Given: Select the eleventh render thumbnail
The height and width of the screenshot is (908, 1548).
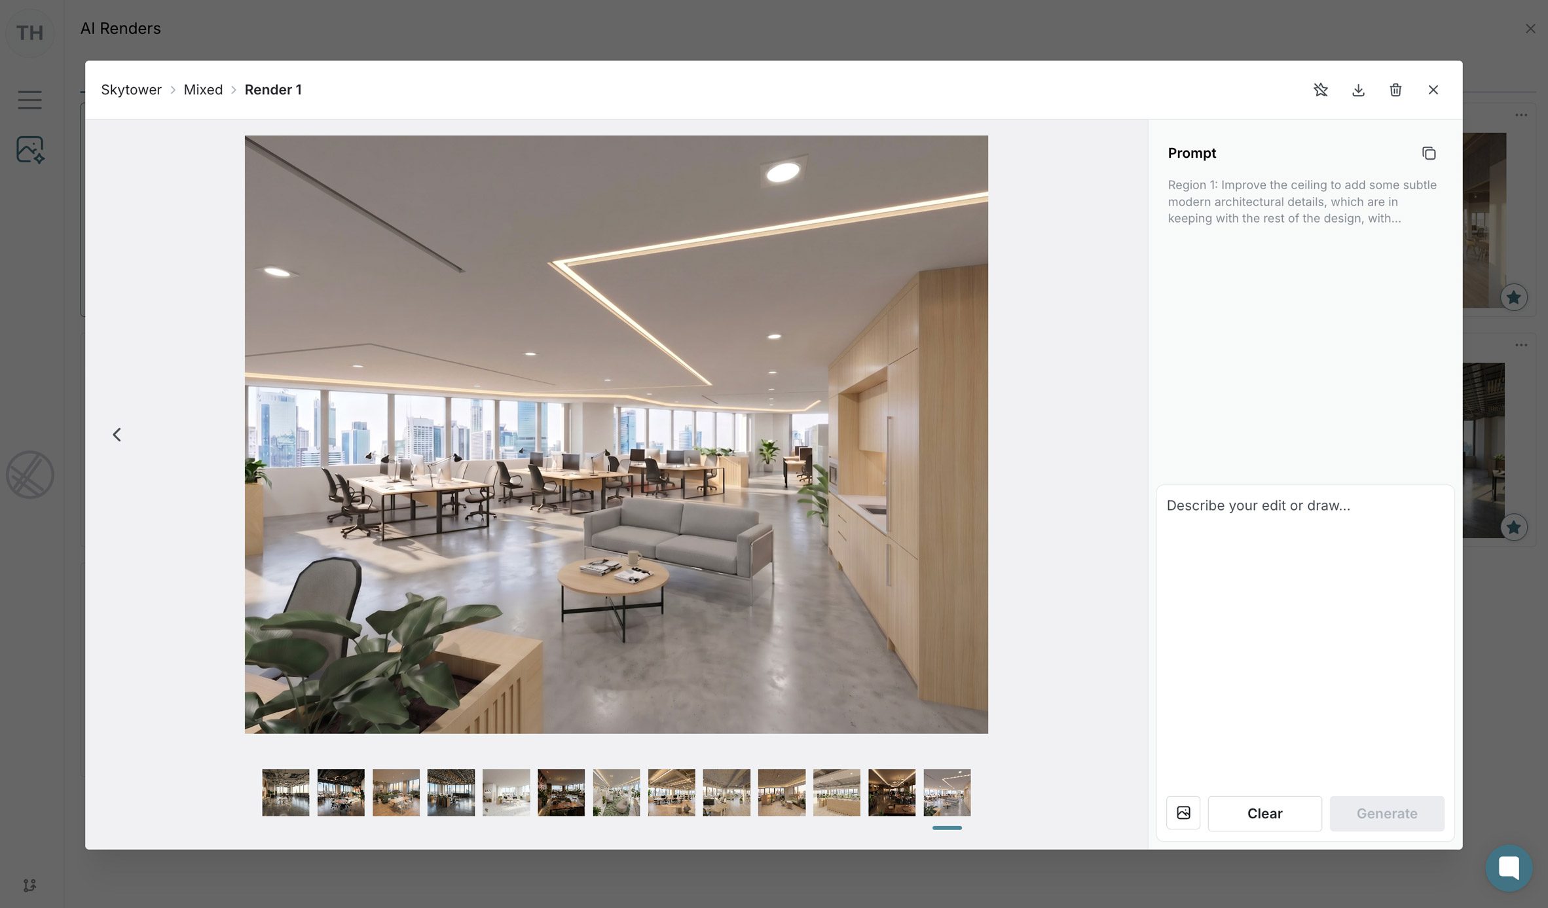Looking at the screenshot, I should (x=837, y=792).
